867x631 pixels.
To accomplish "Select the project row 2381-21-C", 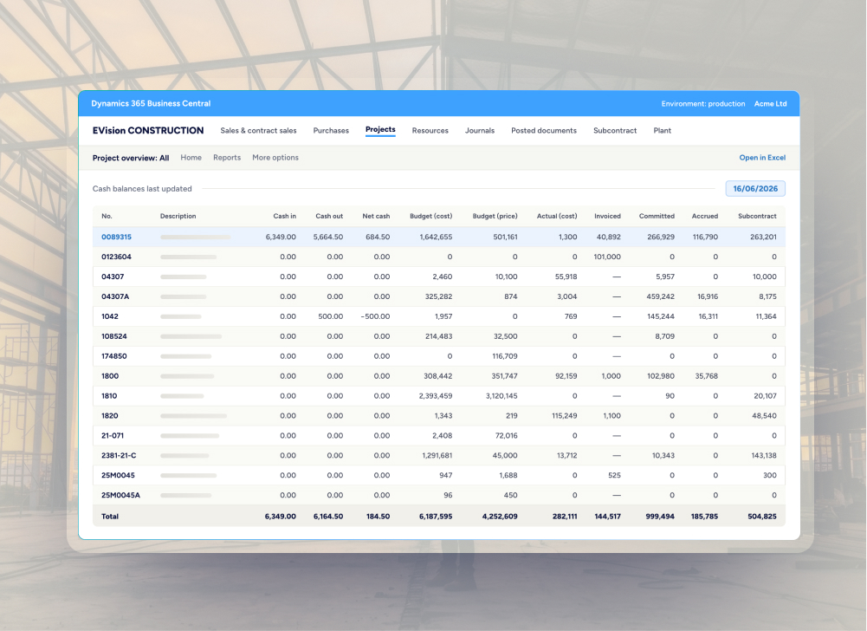I will point(439,456).
